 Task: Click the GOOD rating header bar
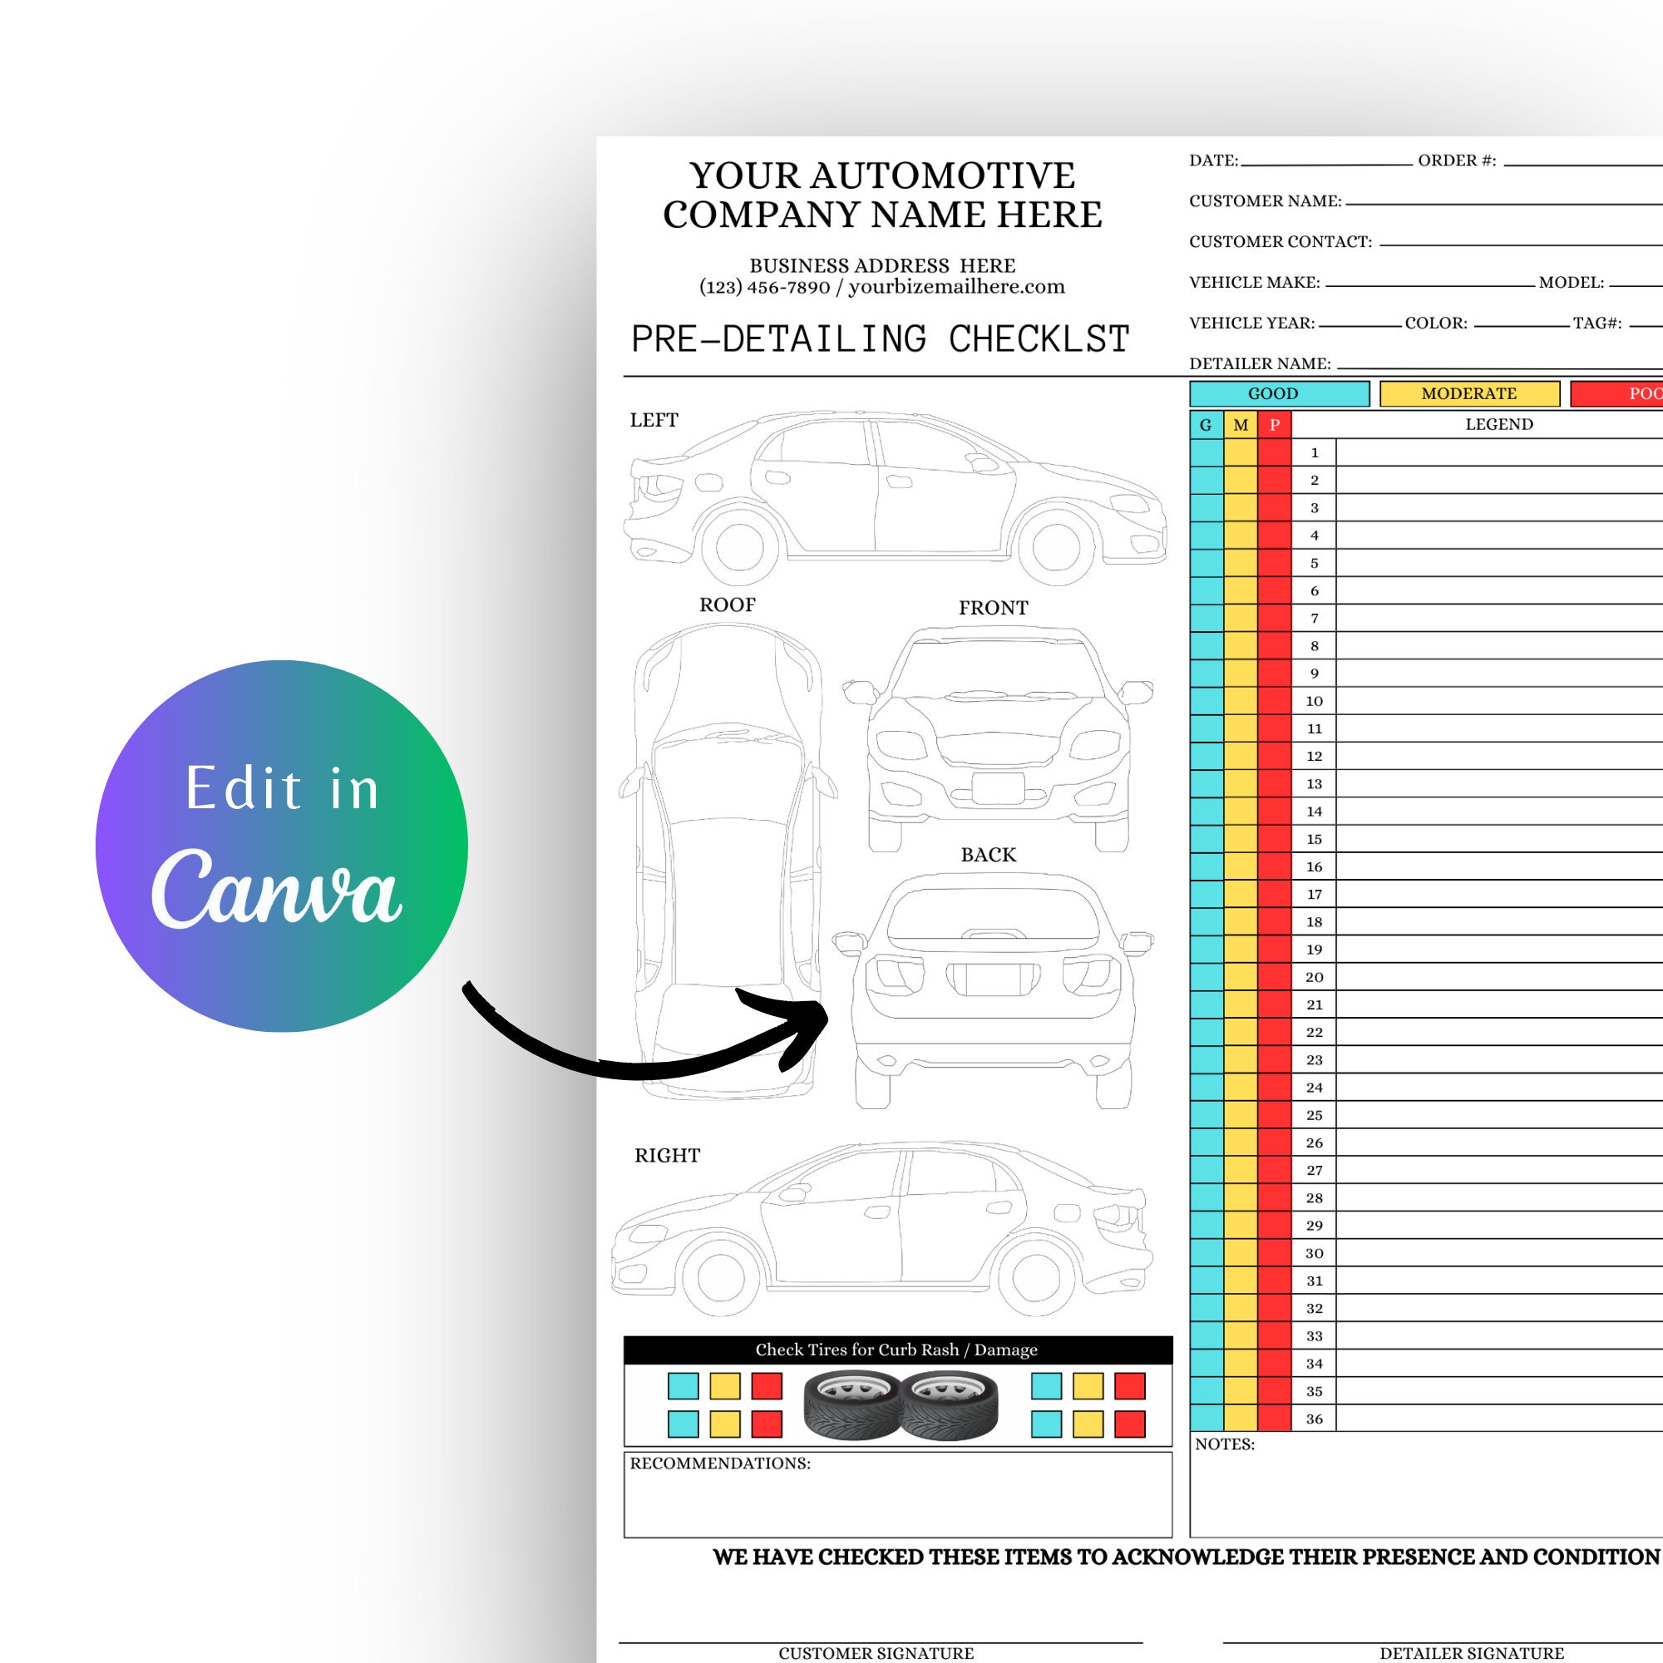coord(1278,393)
